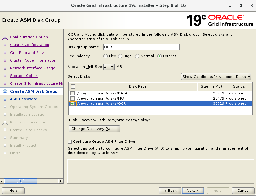Click the Status column header
Image resolution: width=256 pixels, height=196 pixels.
pos(239,86)
